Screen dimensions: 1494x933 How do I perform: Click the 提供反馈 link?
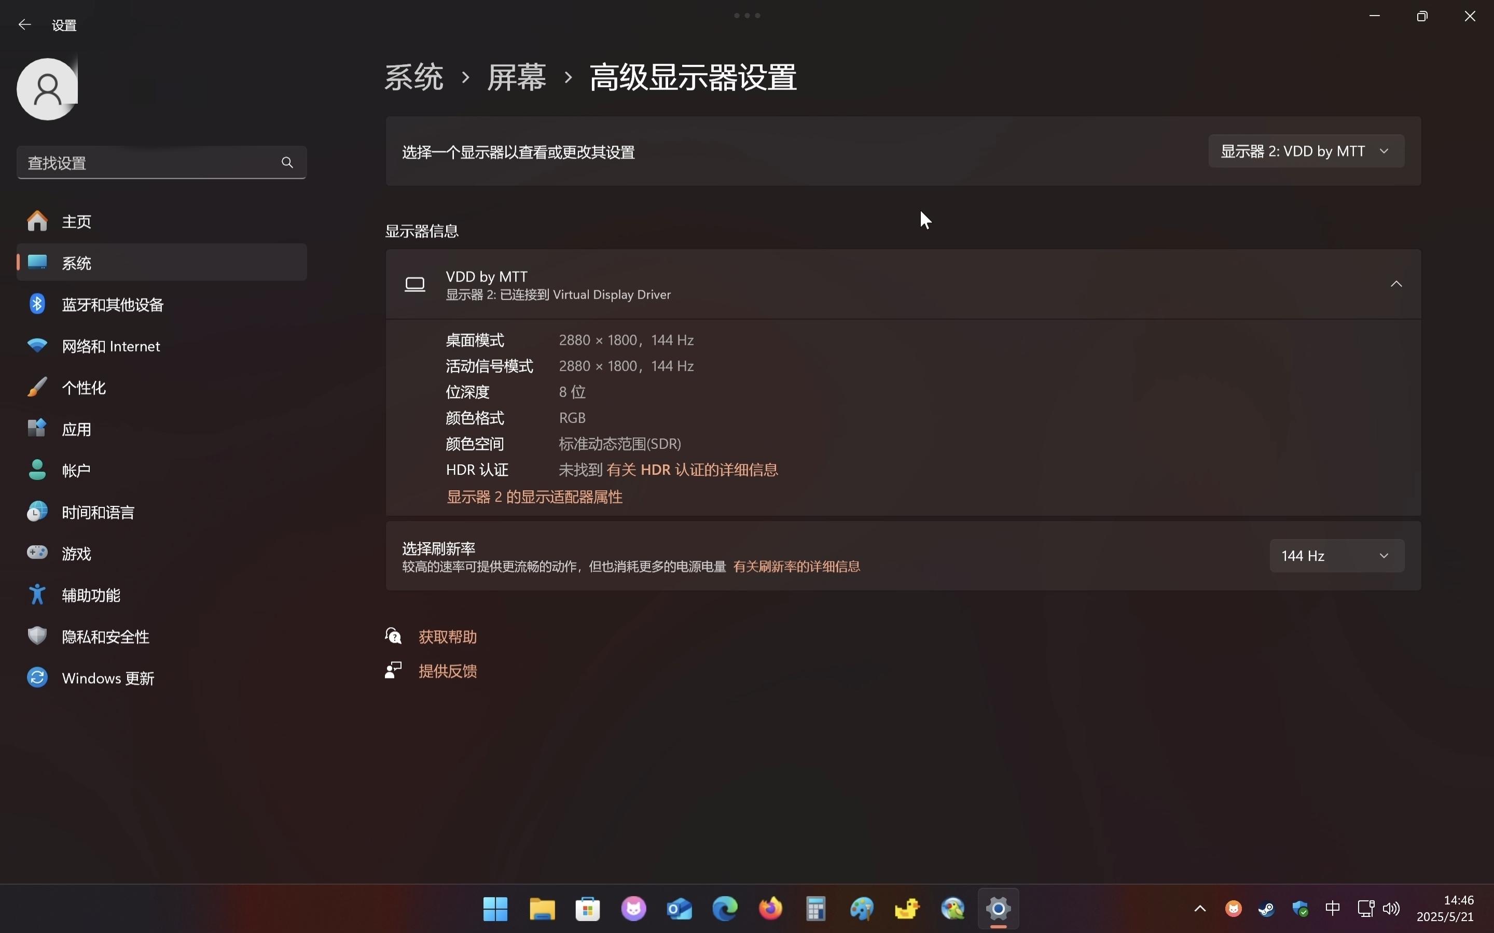tap(448, 671)
